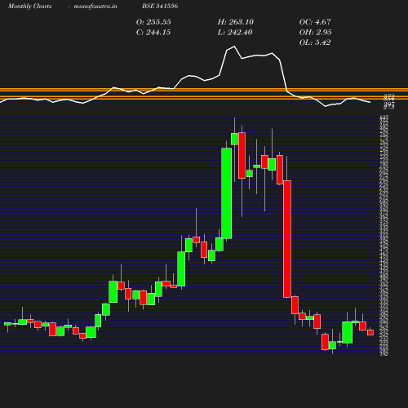This screenshot has height=408, width=408.
Task: Click the high value "H: 263.10"
Action: click(236, 22)
